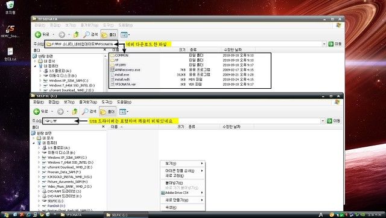Toggle Folders (폴더) pane in SELFIC (L:) window
This screenshot has width=386, height=218.
click(x=107, y=112)
